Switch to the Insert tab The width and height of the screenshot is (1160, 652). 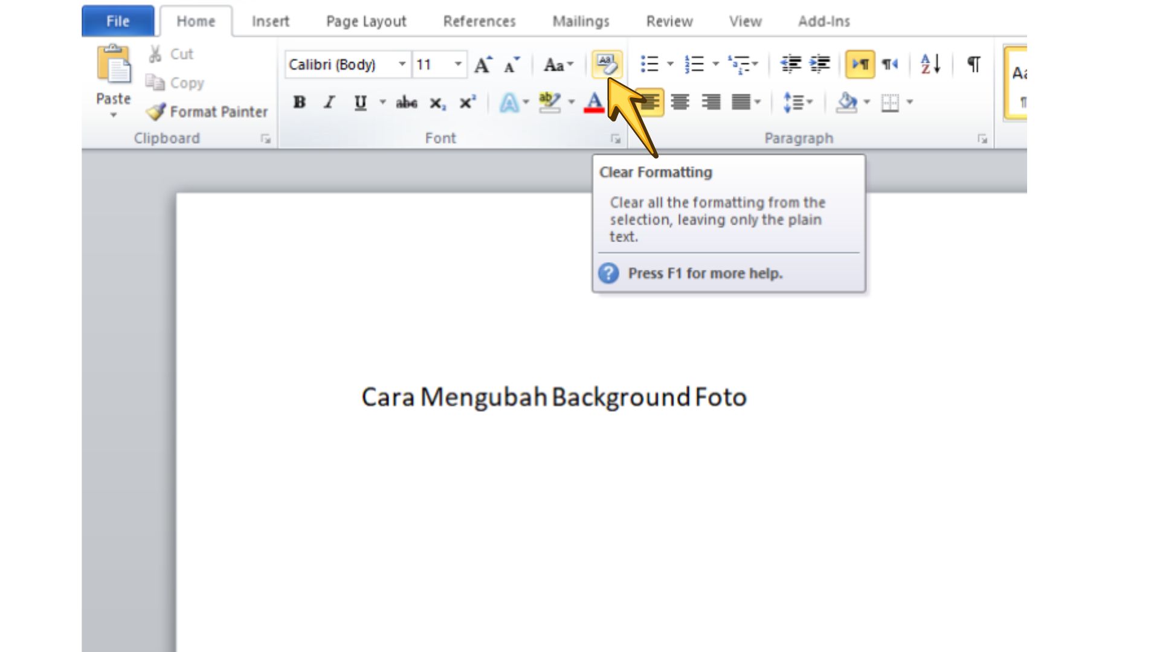point(270,21)
